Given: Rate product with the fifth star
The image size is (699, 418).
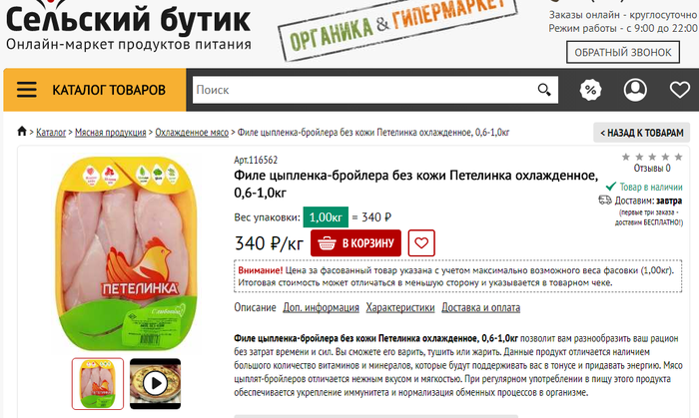Looking at the screenshot, I should tap(678, 157).
